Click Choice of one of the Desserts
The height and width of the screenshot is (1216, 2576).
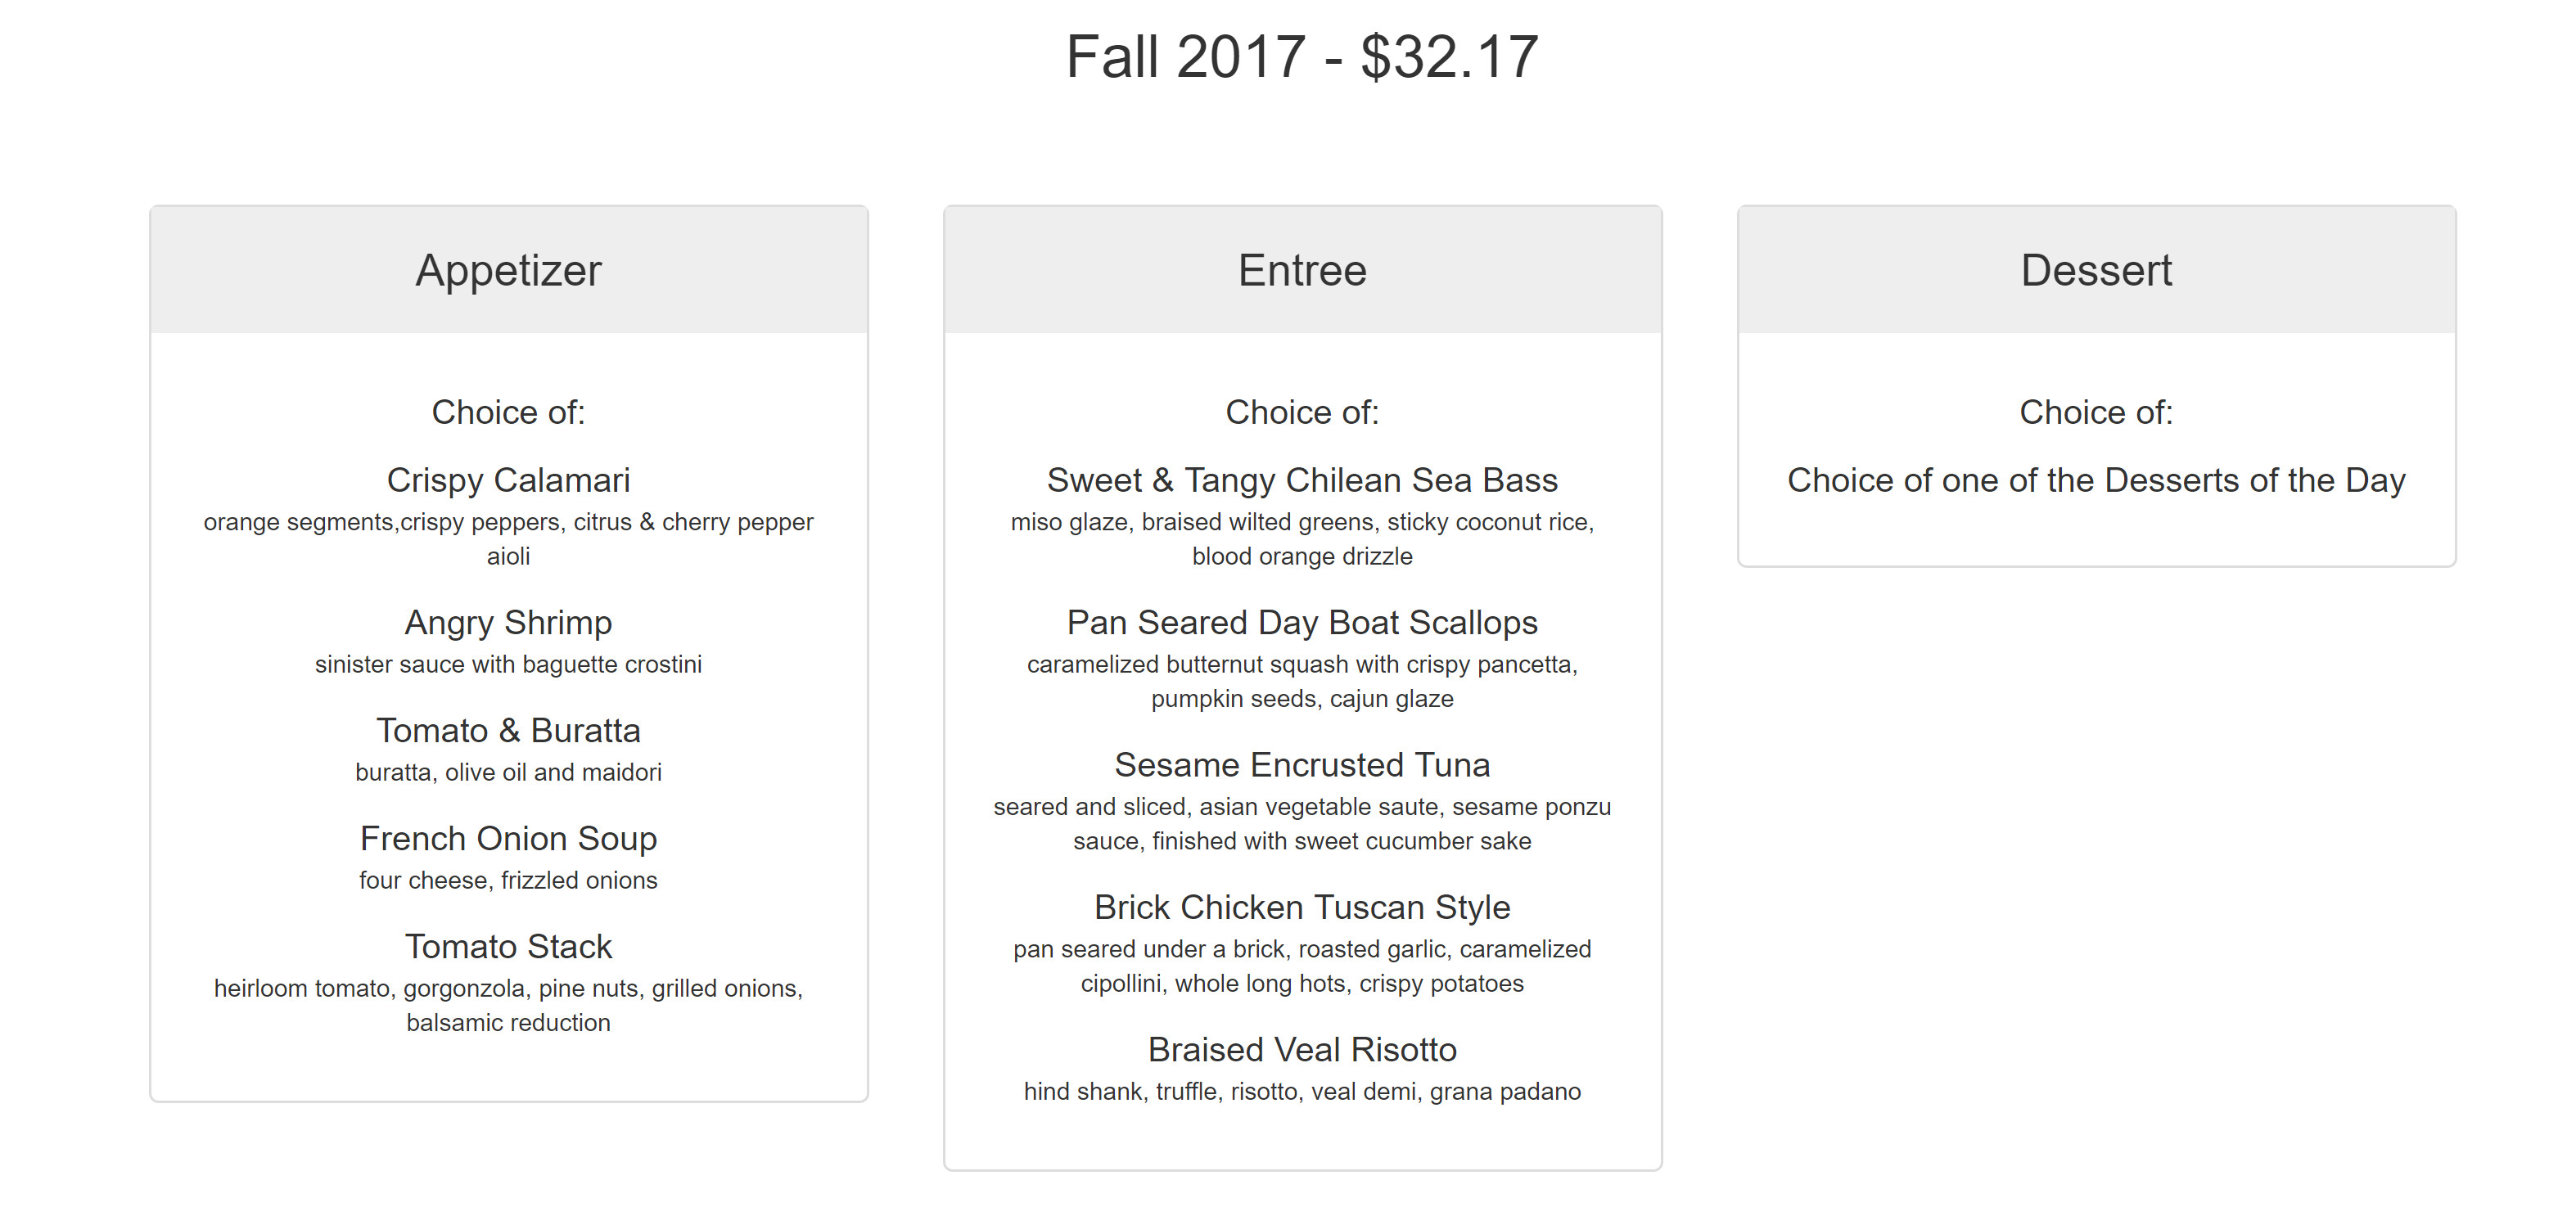click(x=2096, y=480)
